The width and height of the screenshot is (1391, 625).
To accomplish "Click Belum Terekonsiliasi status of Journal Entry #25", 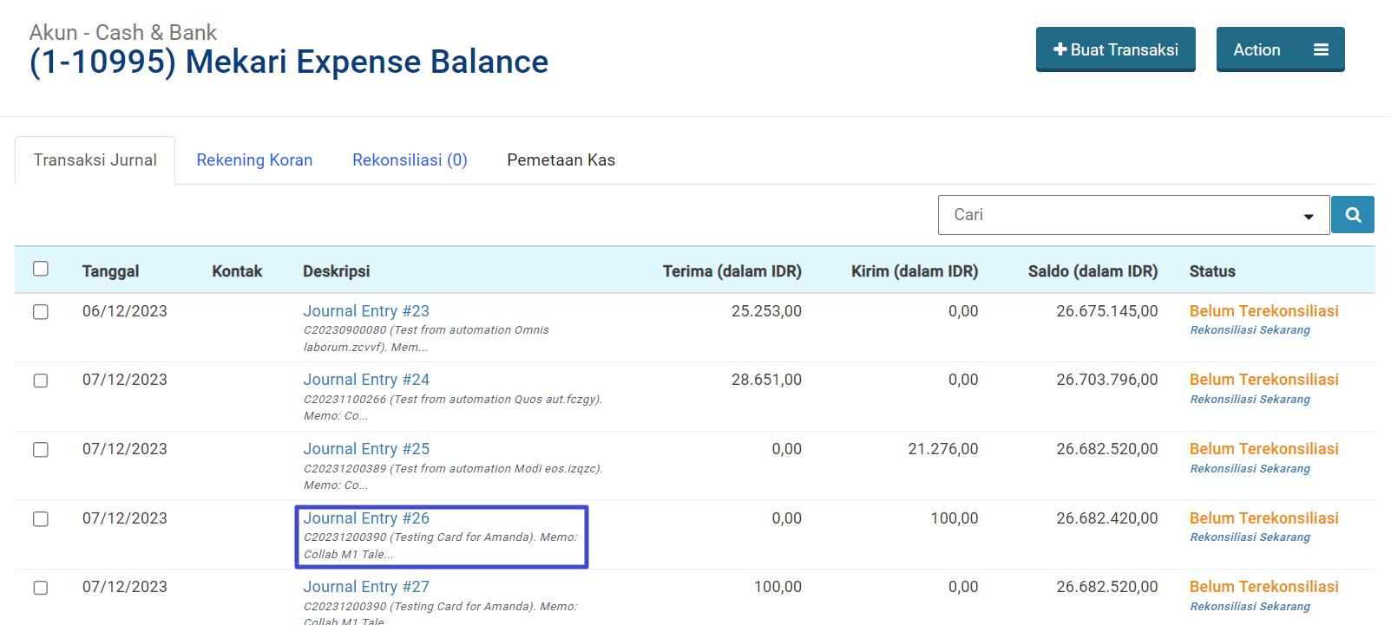I will point(1263,449).
